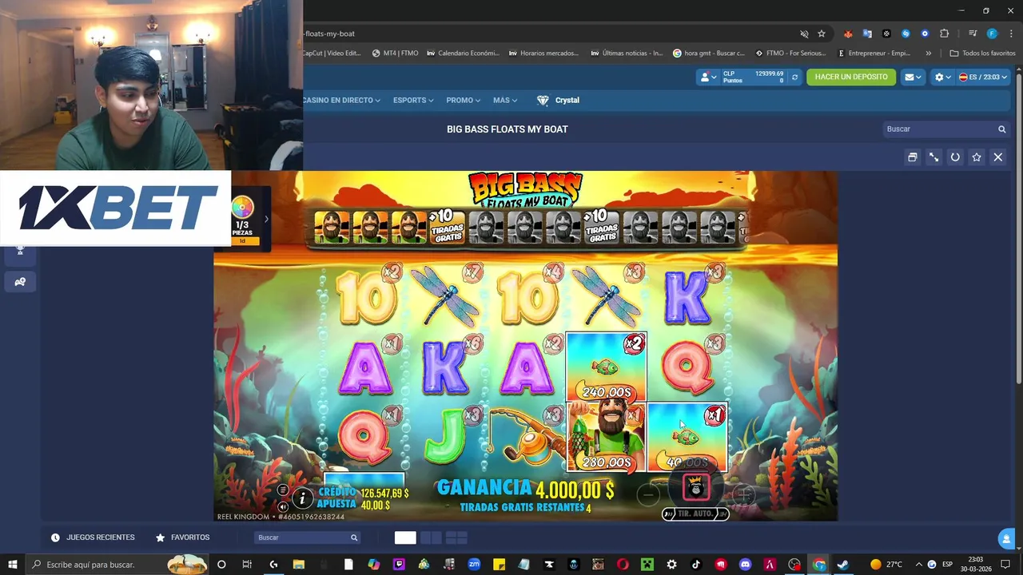This screenshot has height=575, width=1023.
Task: Click the crowned gorilla spin button
Action: click(x=695, y=487)
